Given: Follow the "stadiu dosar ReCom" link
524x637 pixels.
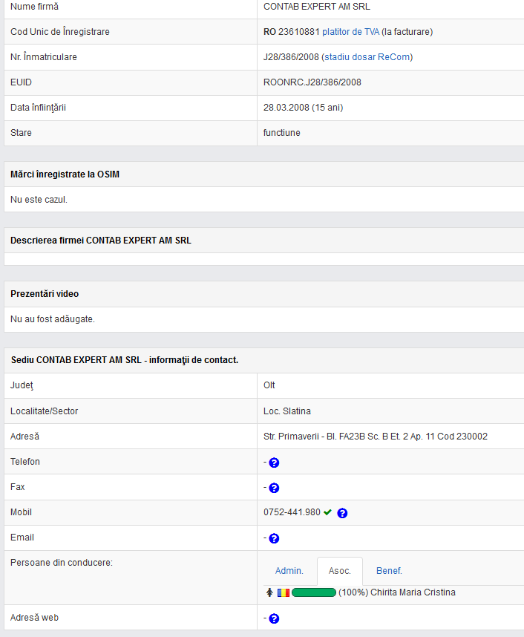Looking at the screenshot, I should click(367, 57).
